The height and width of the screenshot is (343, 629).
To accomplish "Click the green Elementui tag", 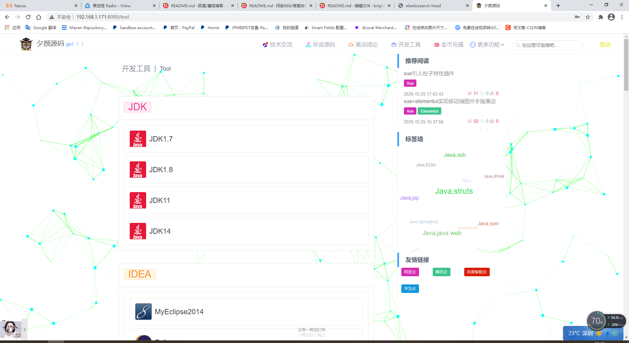I will 429,111.
